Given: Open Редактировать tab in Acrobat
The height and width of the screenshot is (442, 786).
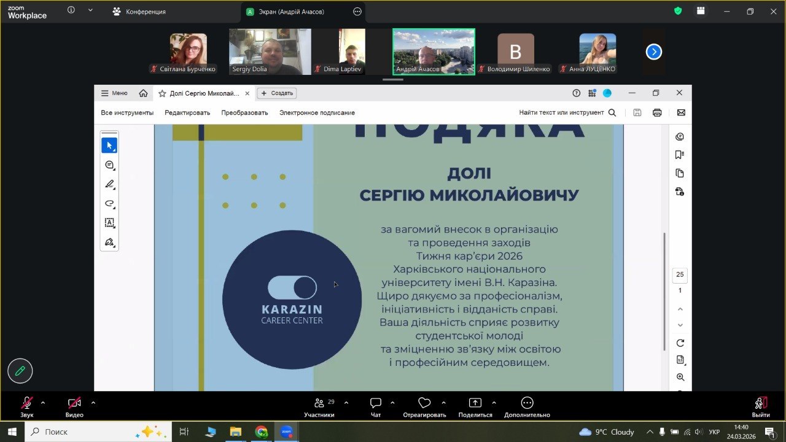Looking at the screenshot, I should [x=187, y=112].
